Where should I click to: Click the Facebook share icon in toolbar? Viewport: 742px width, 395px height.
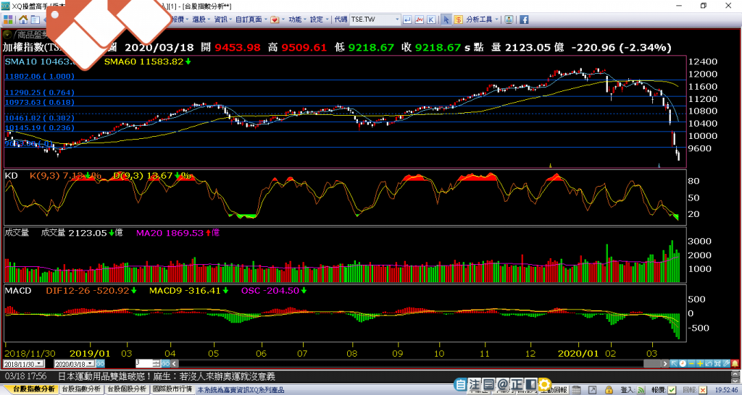(524, 20)
